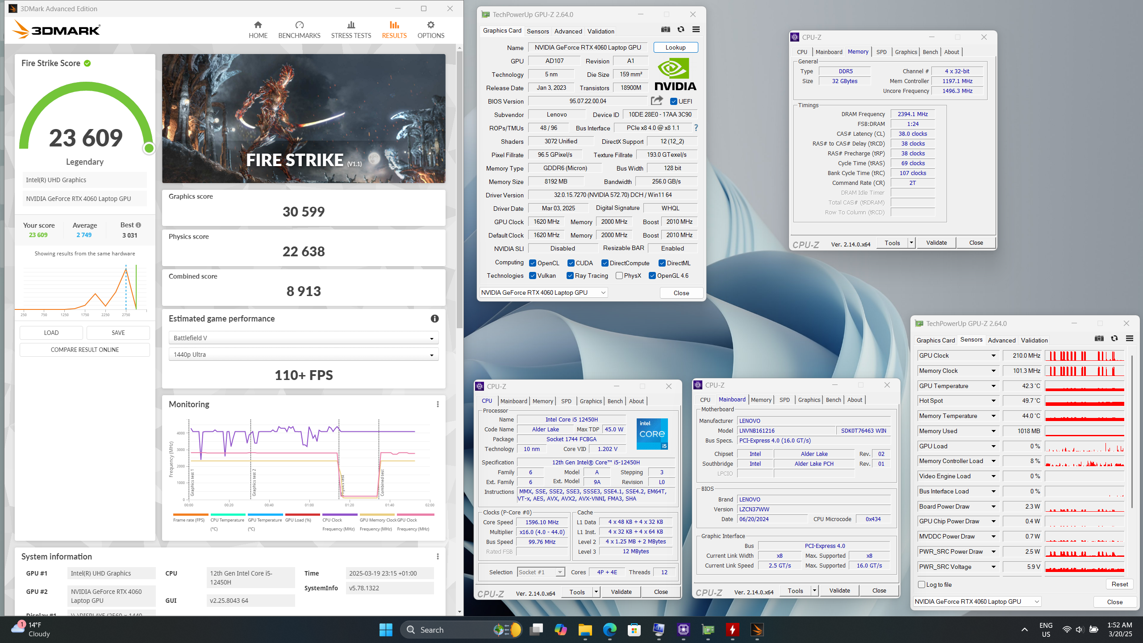Image resolution: width=1143 pixels, height=643 pixels.
Task: Open Copilot from taskbar
Action: click(560, 630)
